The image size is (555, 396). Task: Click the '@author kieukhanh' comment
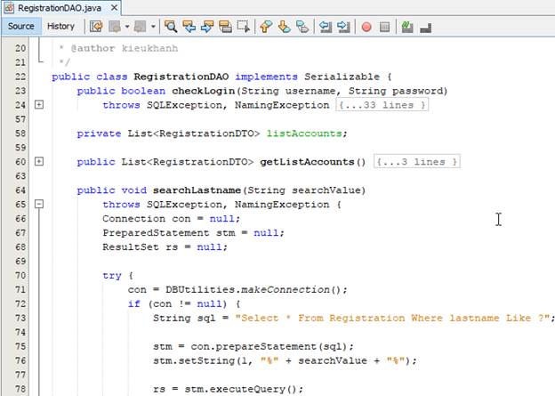point(125,48)
